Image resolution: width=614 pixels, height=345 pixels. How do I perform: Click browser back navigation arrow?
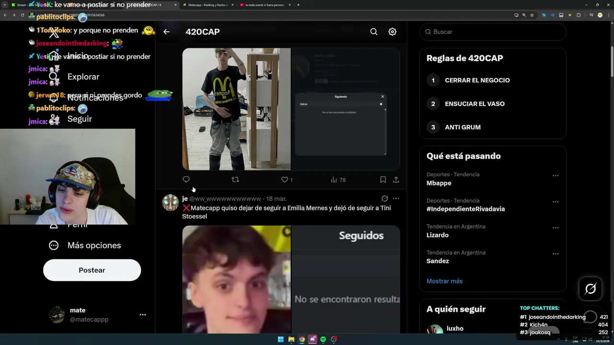pyautogui.click(x=5, y=15)
